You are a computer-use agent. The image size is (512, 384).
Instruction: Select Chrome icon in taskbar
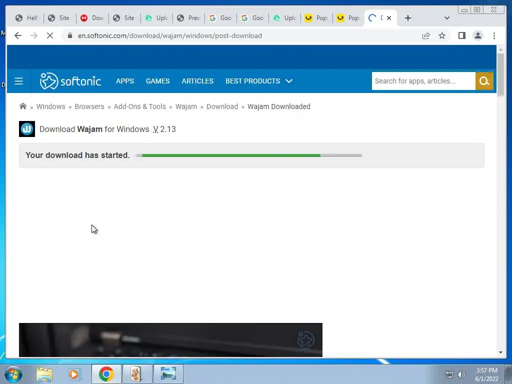(106, 374)
